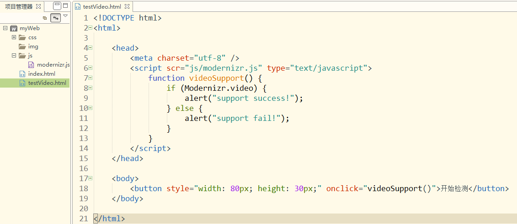Click the onclick attribute name

pyautogui.click(x=342, y=188)
